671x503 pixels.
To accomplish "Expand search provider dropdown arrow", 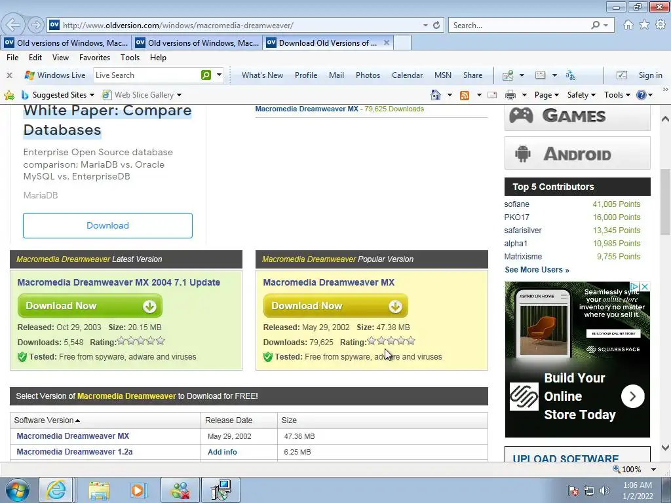I will coord(606,26).
